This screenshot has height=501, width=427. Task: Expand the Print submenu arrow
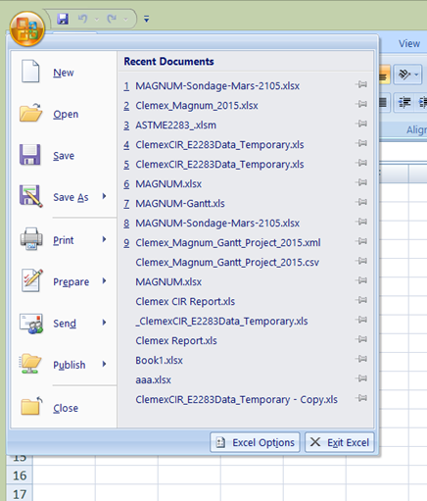pyautogui.click(x=105, y=239)
